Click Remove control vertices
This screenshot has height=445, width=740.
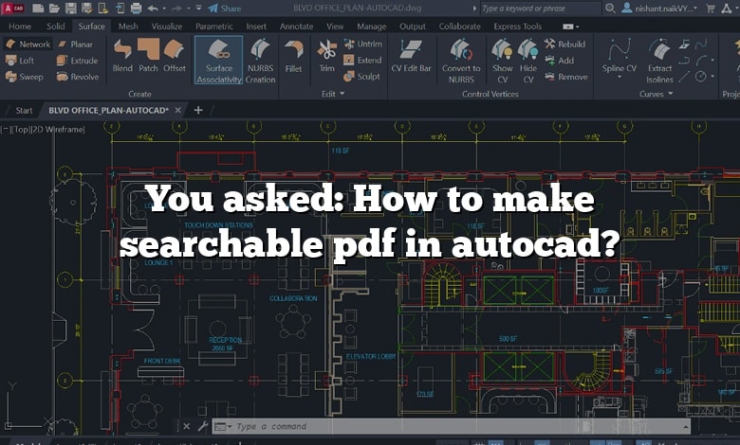(x=565, y=77)
